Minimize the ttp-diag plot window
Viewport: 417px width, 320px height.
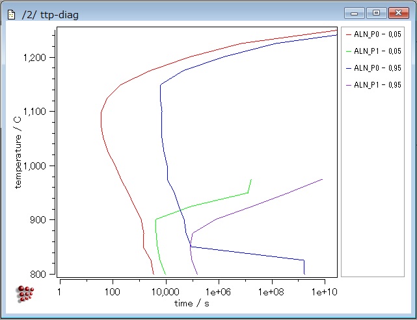[x=355, y=13]
